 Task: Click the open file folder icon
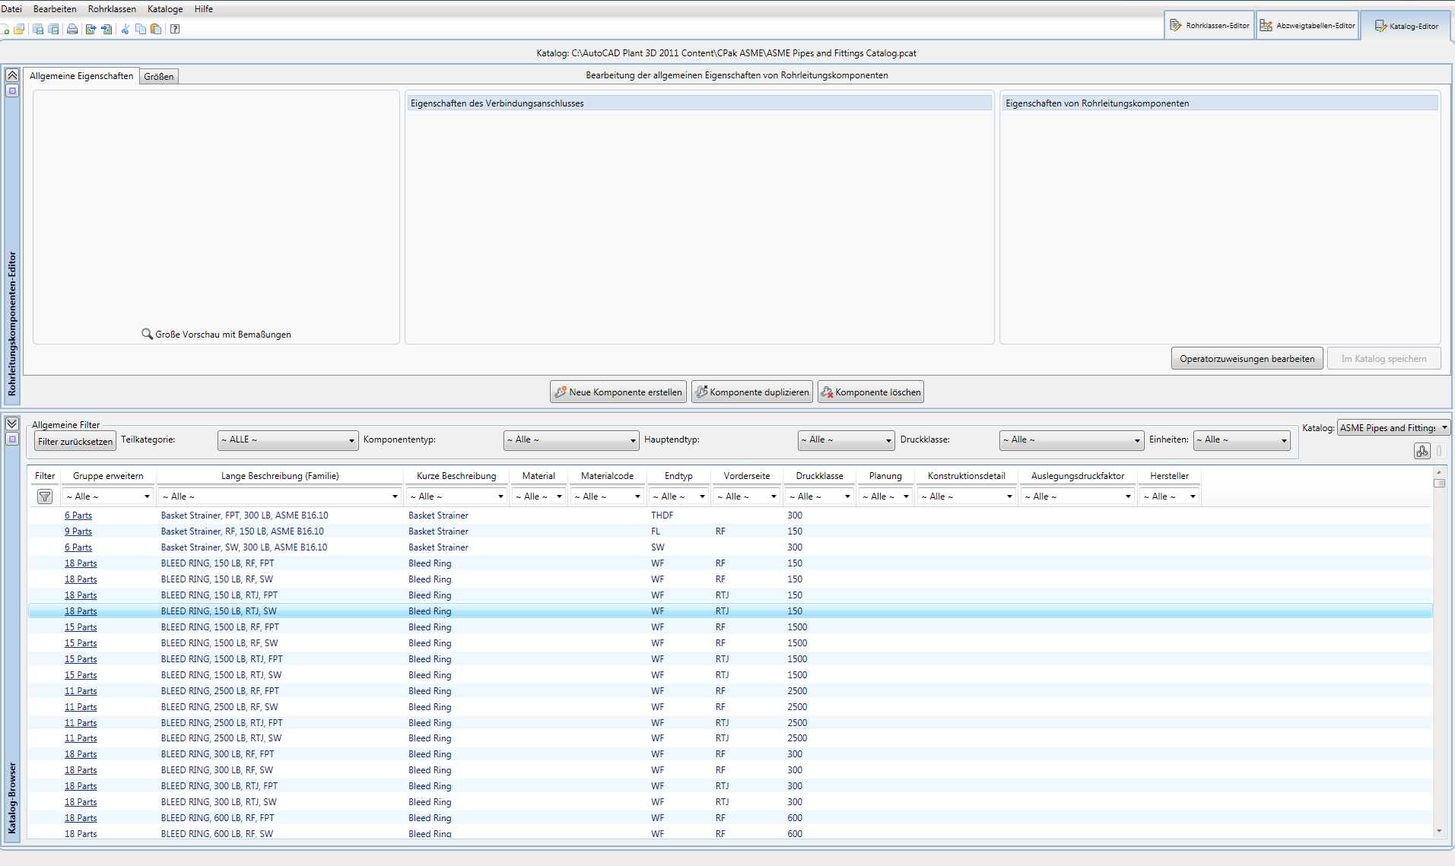(x=19, y=29)
